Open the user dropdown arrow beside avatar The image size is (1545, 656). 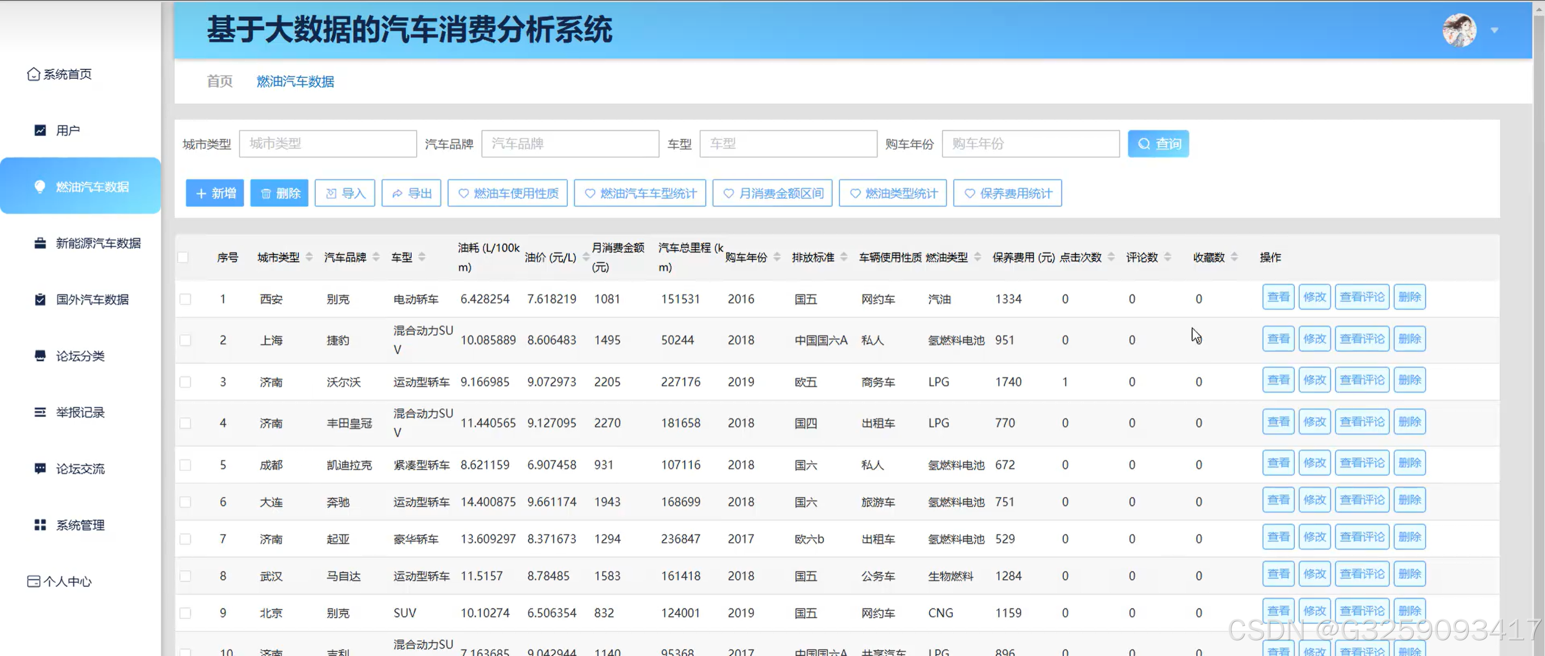click(x=1494, y=30)
